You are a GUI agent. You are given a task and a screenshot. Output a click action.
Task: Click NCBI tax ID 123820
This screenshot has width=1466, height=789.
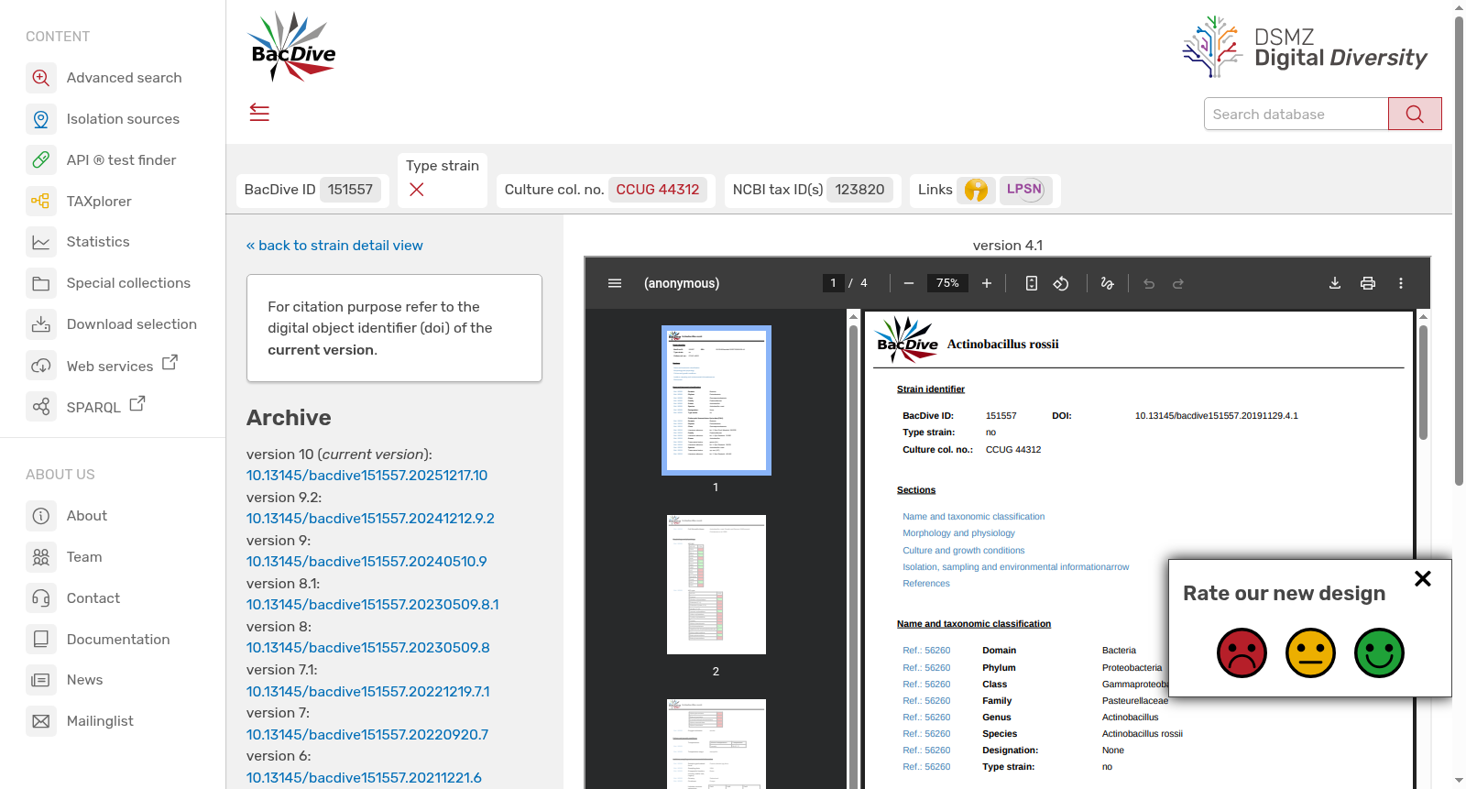(x=859, y=190)
